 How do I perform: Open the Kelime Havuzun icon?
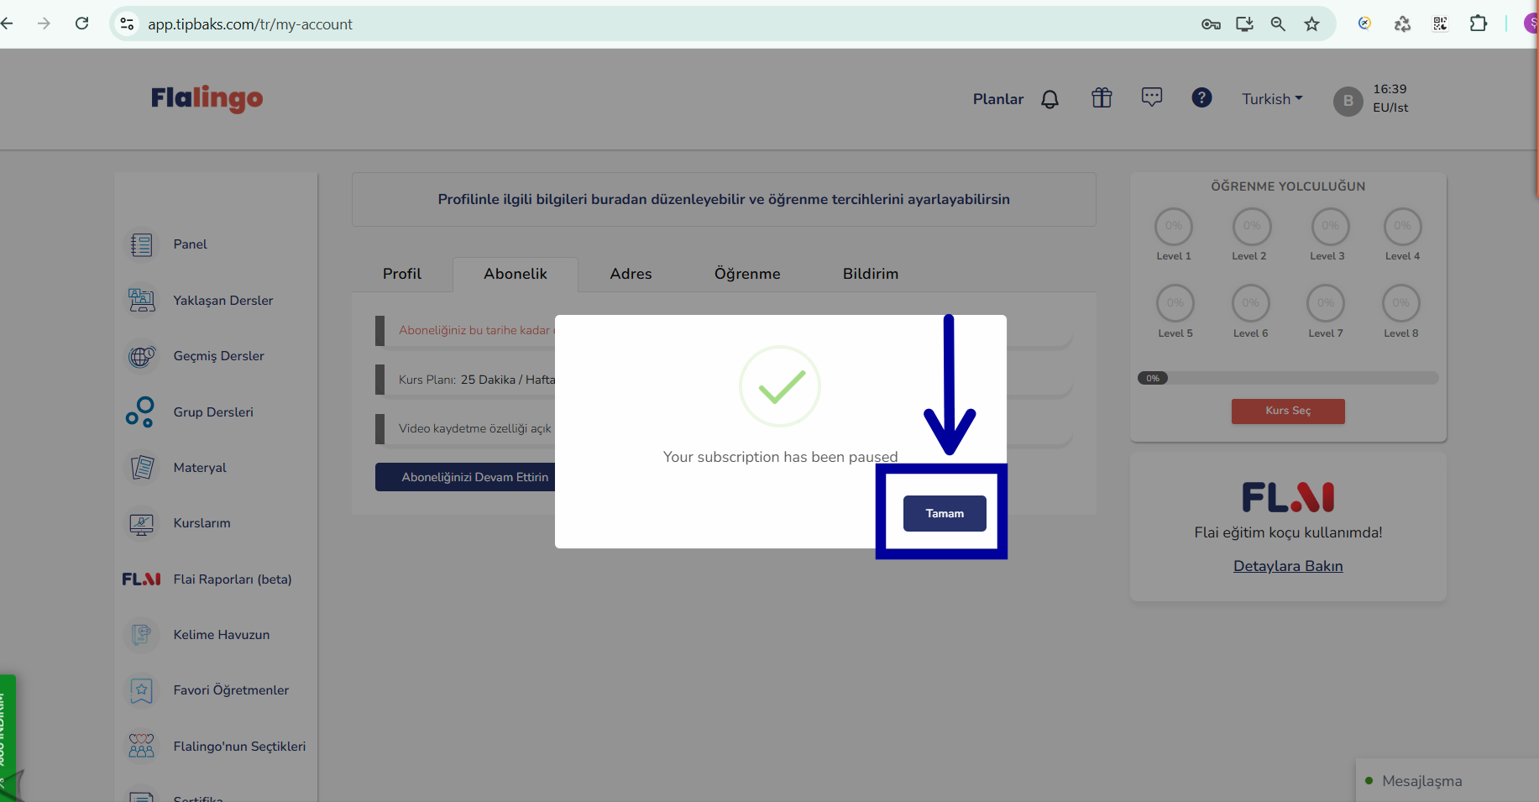click(x=141, y=635)
